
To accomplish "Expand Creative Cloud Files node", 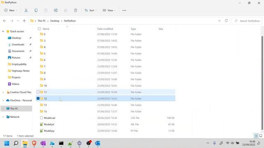I will point(3,92).
